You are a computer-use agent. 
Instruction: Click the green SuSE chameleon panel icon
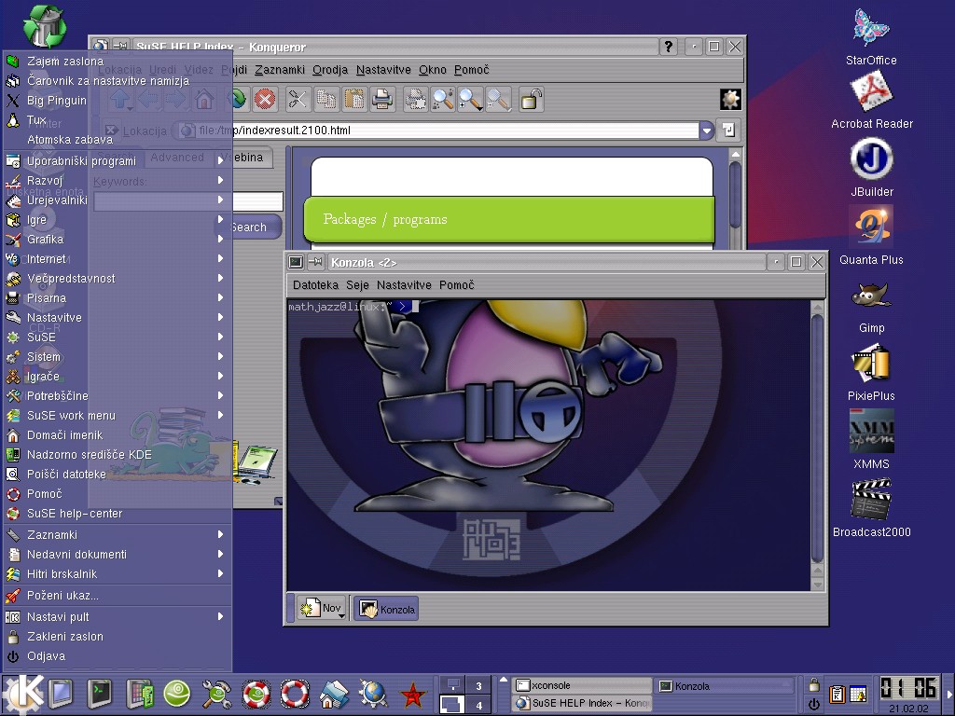tap(176, 694)
